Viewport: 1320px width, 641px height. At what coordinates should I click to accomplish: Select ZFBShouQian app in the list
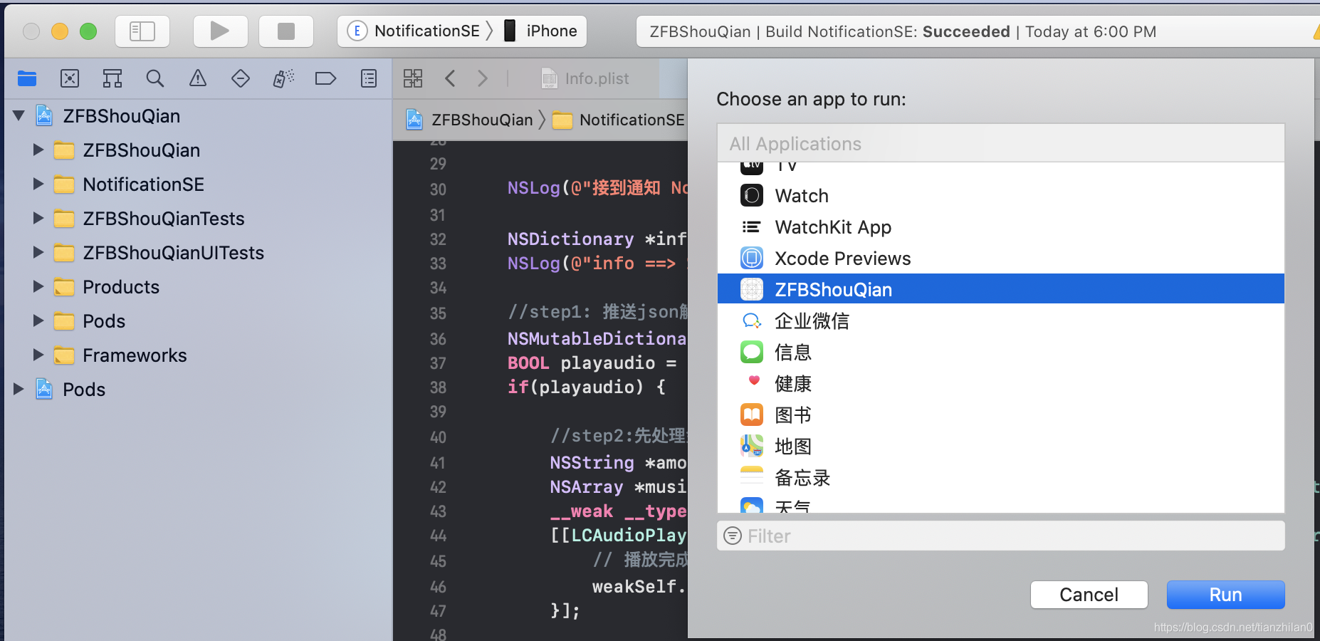tap(1001, 289)
